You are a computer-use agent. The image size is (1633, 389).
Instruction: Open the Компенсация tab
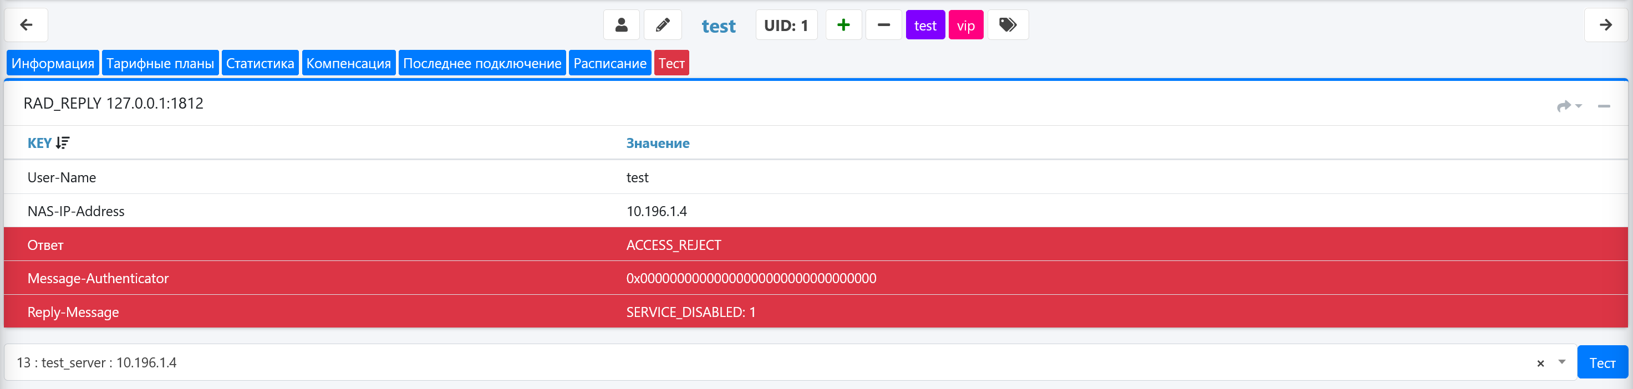coord(349,63)
